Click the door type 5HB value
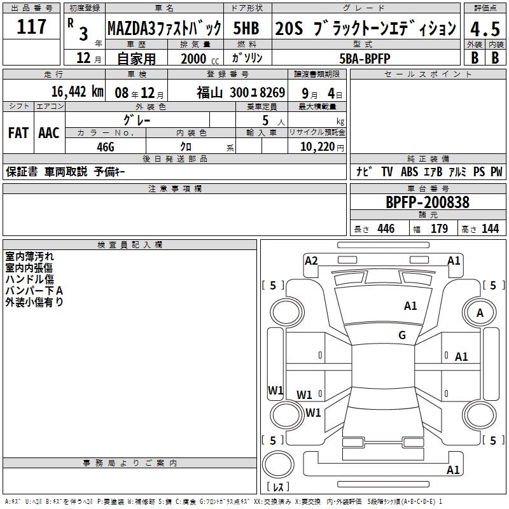The width and height of the screenshot is (509, 509). [246, 28]
